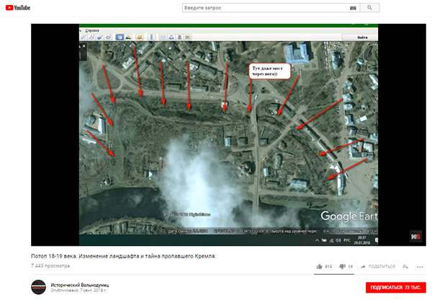The image size is (432, 300).
Task: Like the video with thumbs-up icon
Action: pos(319,266)
